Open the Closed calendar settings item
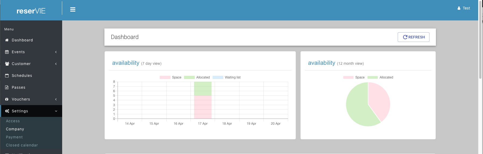This screenshot has width=483, height=154. [22, 145]
